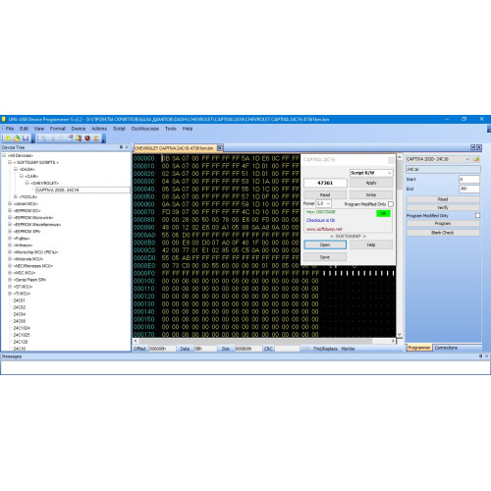Click the new file toolbar icon
Viewport: 491px width, 491px height.
(x=8, y=138)
